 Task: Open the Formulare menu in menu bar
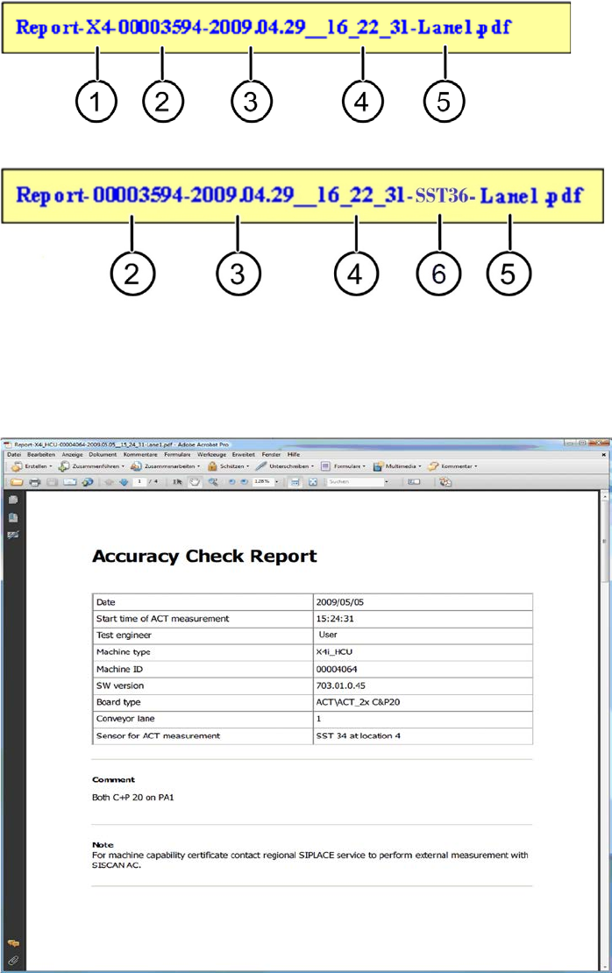tap(177, 454)
